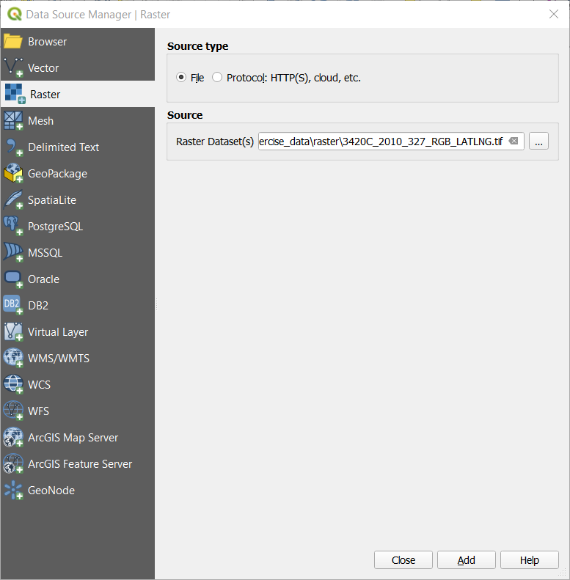This screenshot has width=570, height=580.
Task: Go to ArcGIS Map Server tab
Action: click(x=73, y=438)
